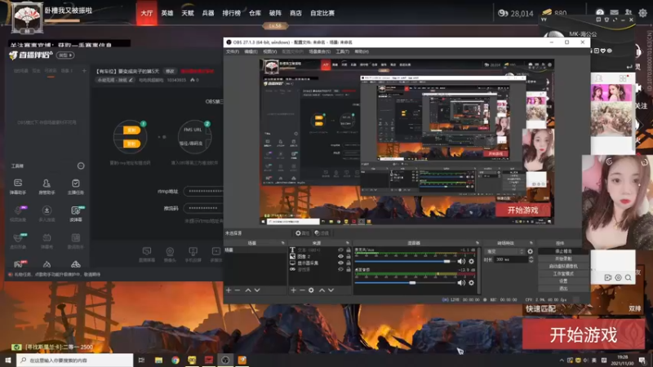Viewport: 653px width, 367px height.
Task: Pop out the 混音器 dock panel
Action: 478,243
